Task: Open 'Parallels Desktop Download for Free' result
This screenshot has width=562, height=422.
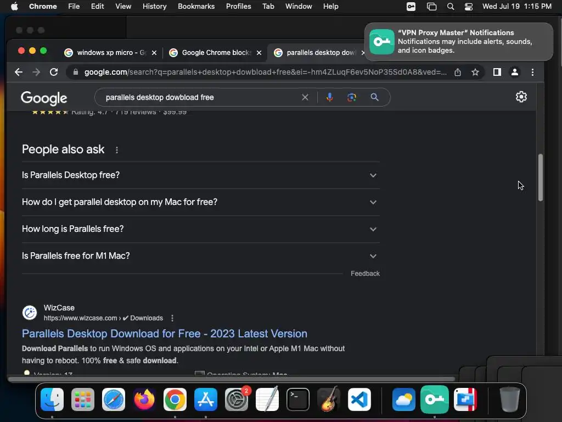Action: click(165, 334)
